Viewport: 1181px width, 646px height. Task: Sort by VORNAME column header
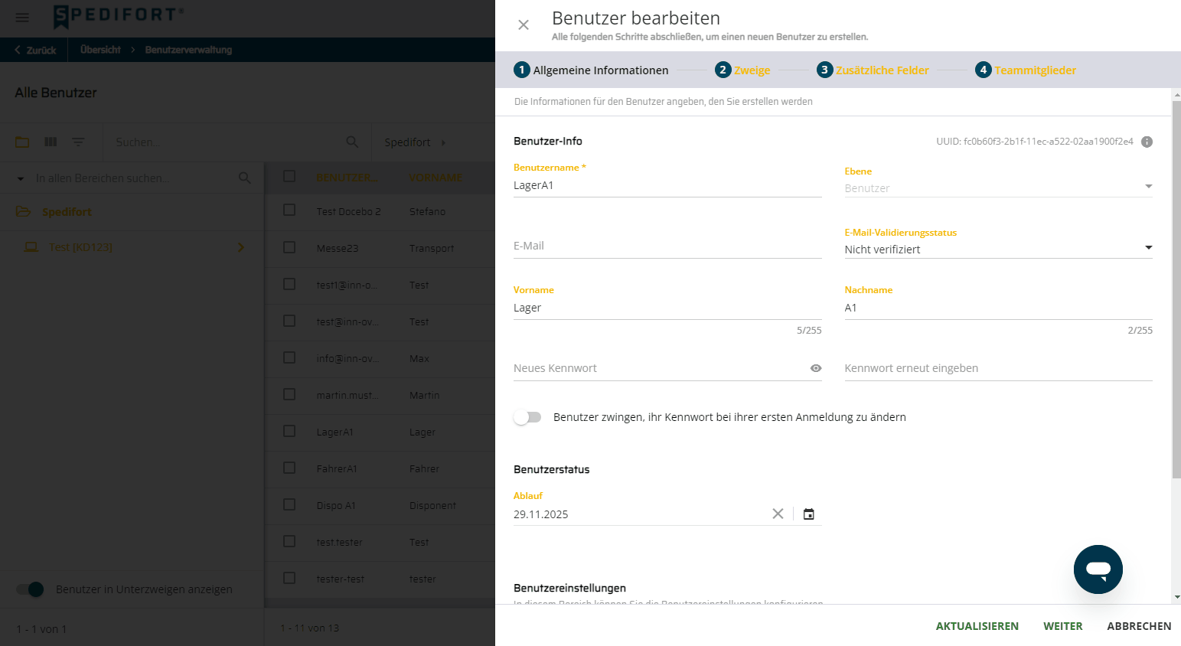point(436,178)
